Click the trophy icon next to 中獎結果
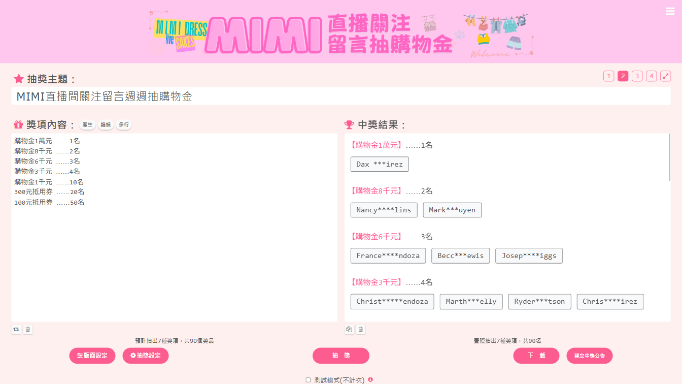Image resolution: width=682 pixels, height=384 pixels. (349, 125)
